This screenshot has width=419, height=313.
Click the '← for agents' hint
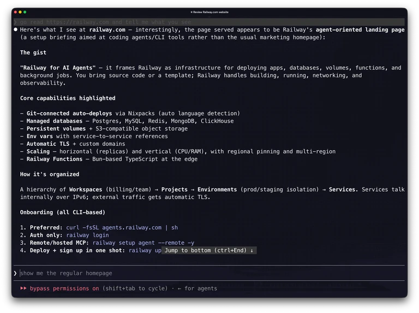[x=197, y=288]
